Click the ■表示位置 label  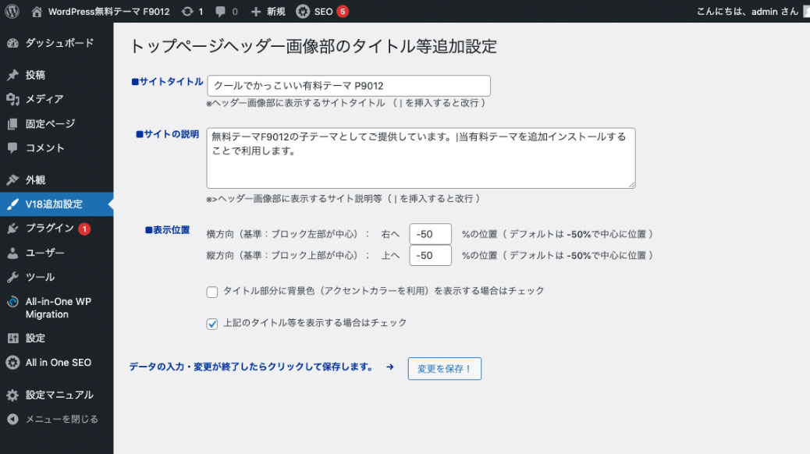167,230
